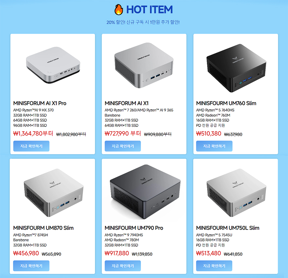Select the ₩1,364,780부터 sale price
This screenshot has width=288, height=278.
tap(33, 133)
